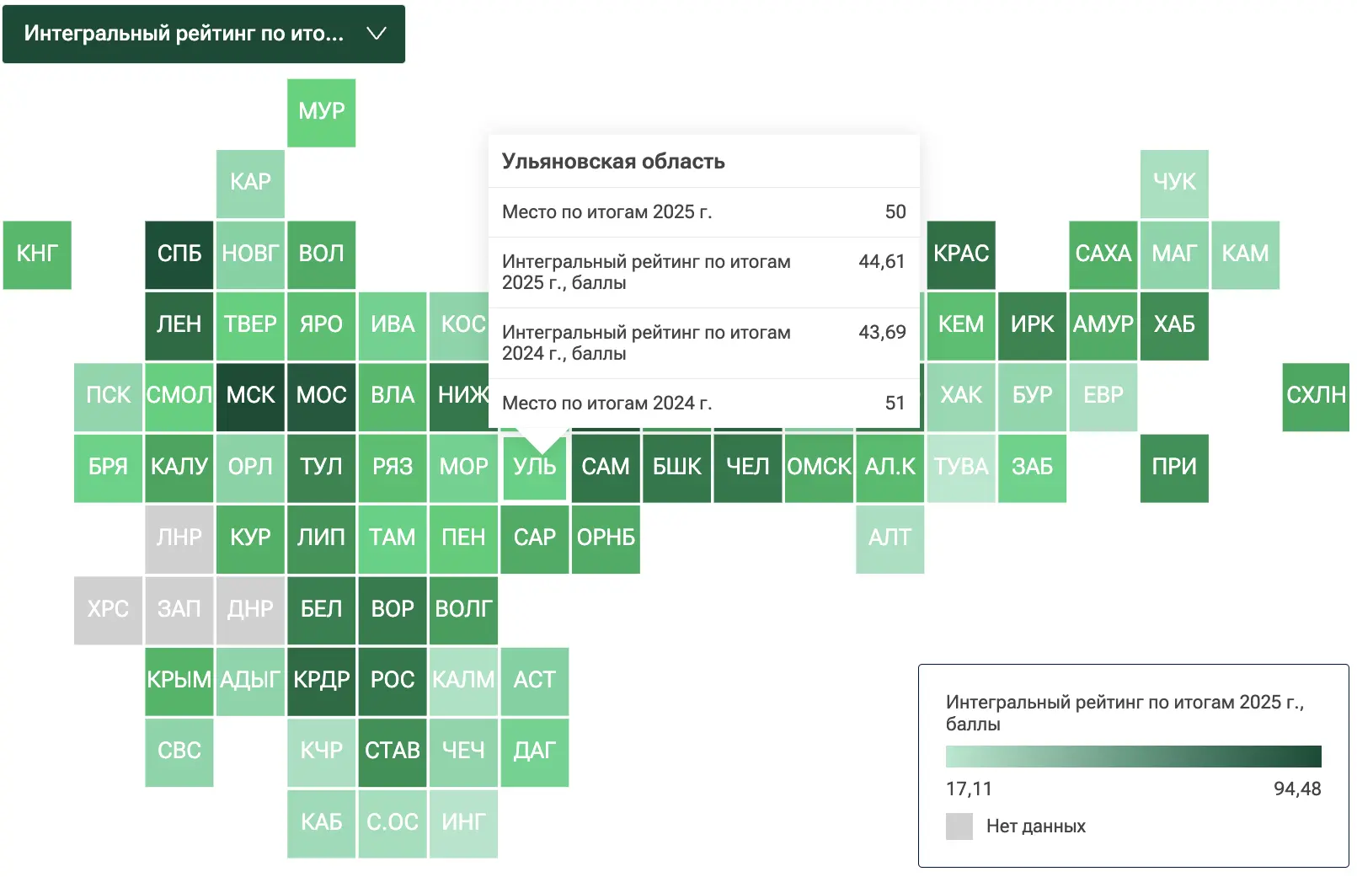Select the ДАГ region tile

[x=534, y=752]
